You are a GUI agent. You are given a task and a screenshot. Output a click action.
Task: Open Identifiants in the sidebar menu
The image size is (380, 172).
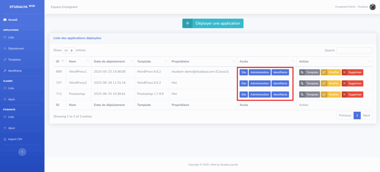(16, 71)
